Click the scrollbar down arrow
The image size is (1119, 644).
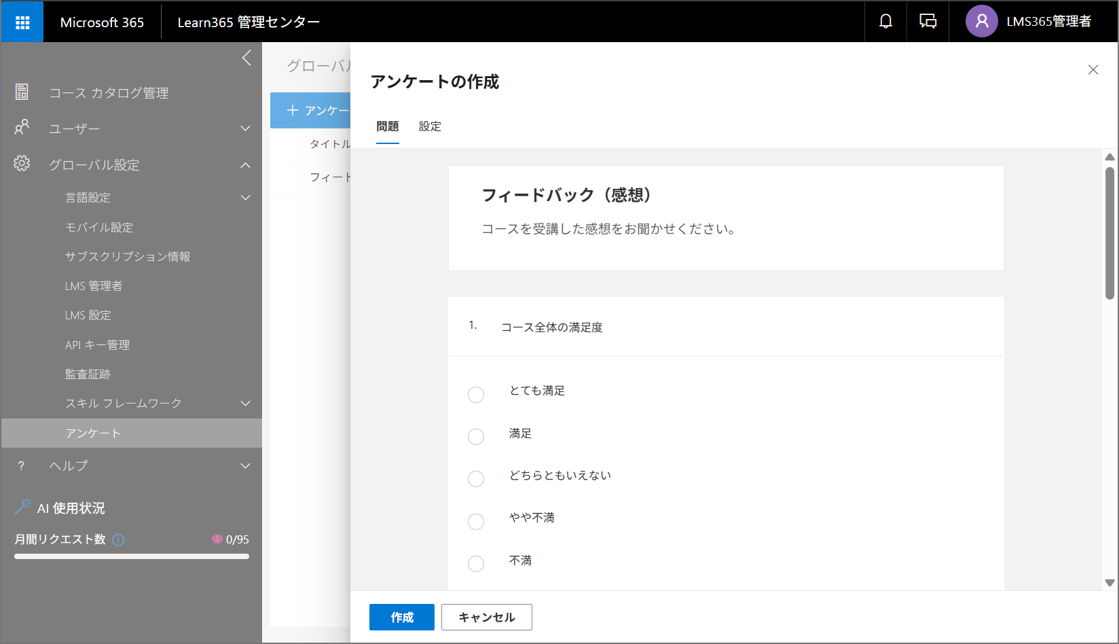click(x=1109, y=583)
